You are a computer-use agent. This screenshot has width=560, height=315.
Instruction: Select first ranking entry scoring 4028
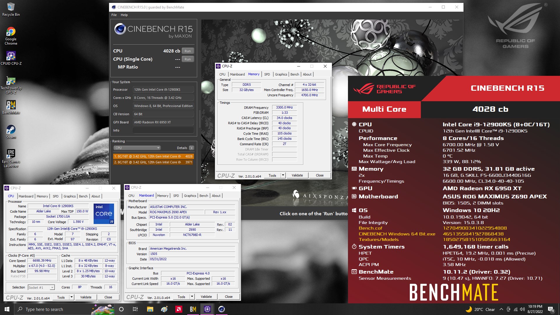(153, 156)
